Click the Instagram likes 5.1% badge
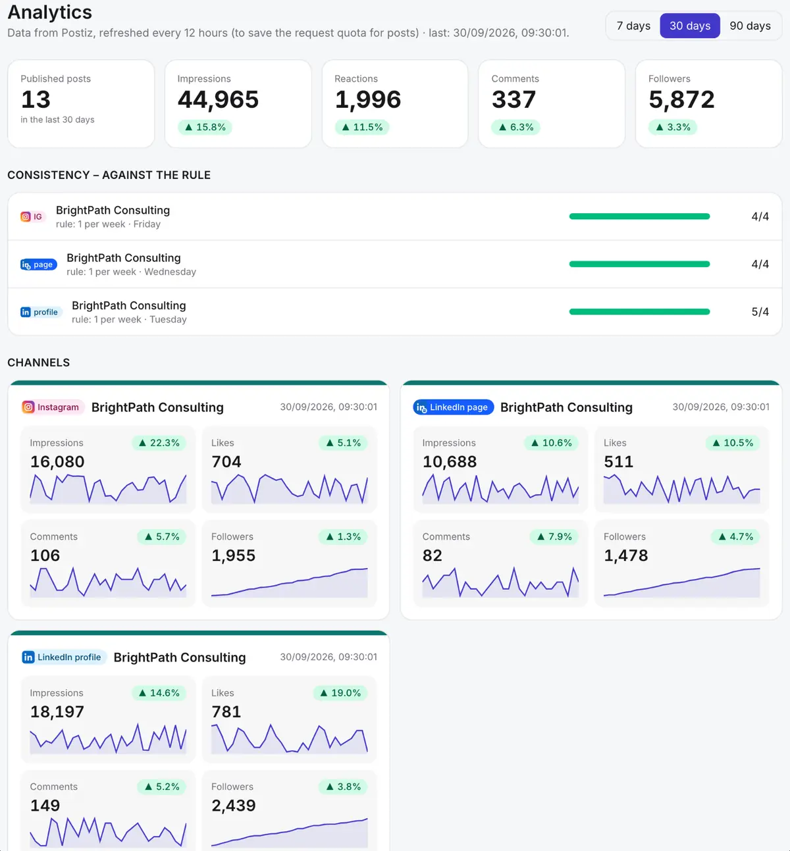Image resolution: width=790 pixels, height=851 pixels. [x=343, y=443]
